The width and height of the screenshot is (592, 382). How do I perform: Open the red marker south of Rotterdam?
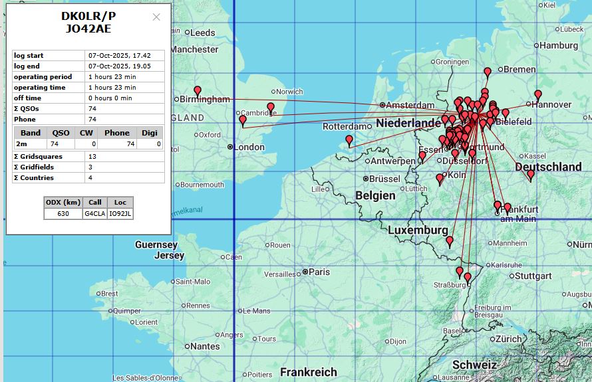[x=349, y=140]
